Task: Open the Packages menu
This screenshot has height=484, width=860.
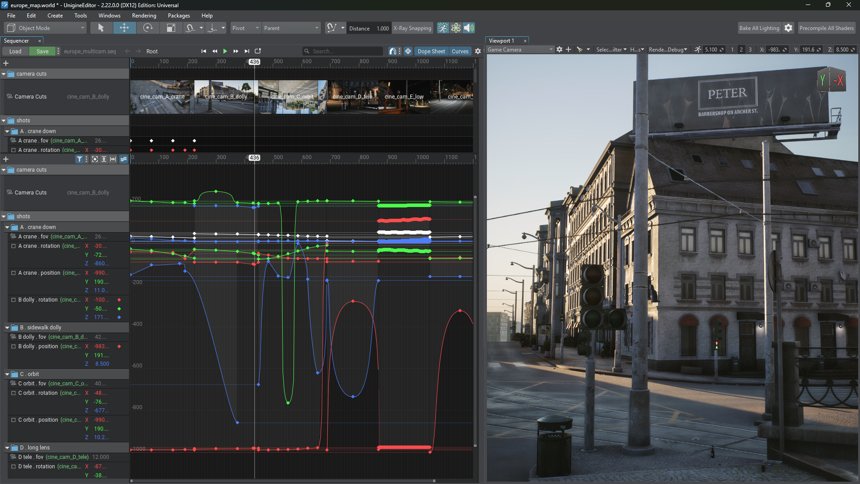Action: [x=179, y=16]
